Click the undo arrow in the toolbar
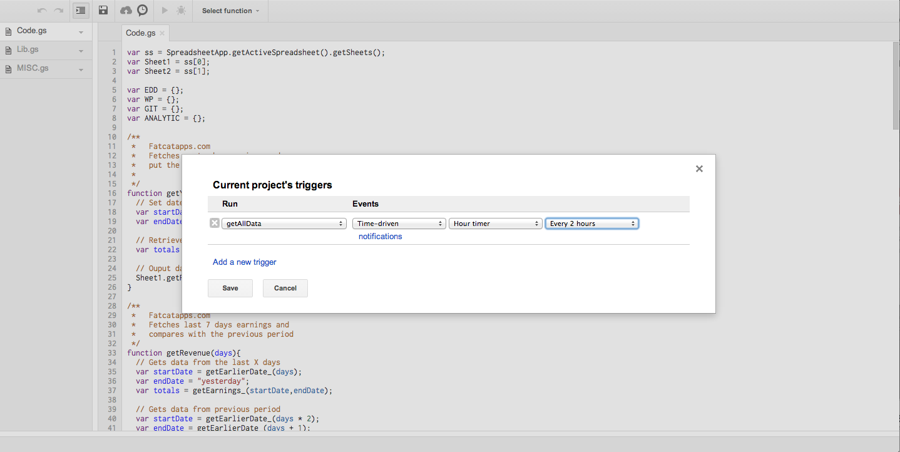The image size is (900, 452). (42, 11)
